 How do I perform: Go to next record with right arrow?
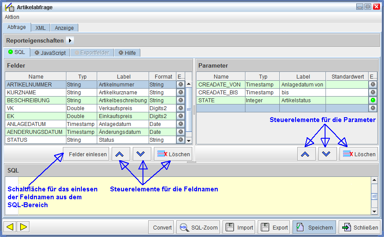pos(23,227)
